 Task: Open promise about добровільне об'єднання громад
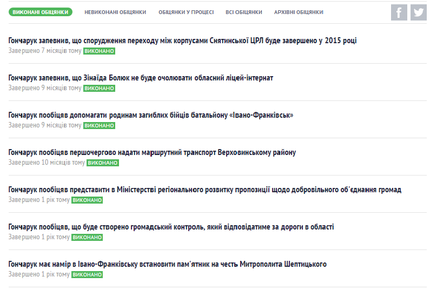click(204, 190)
